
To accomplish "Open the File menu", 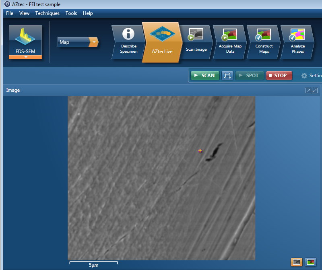I will tap(10, 13).
